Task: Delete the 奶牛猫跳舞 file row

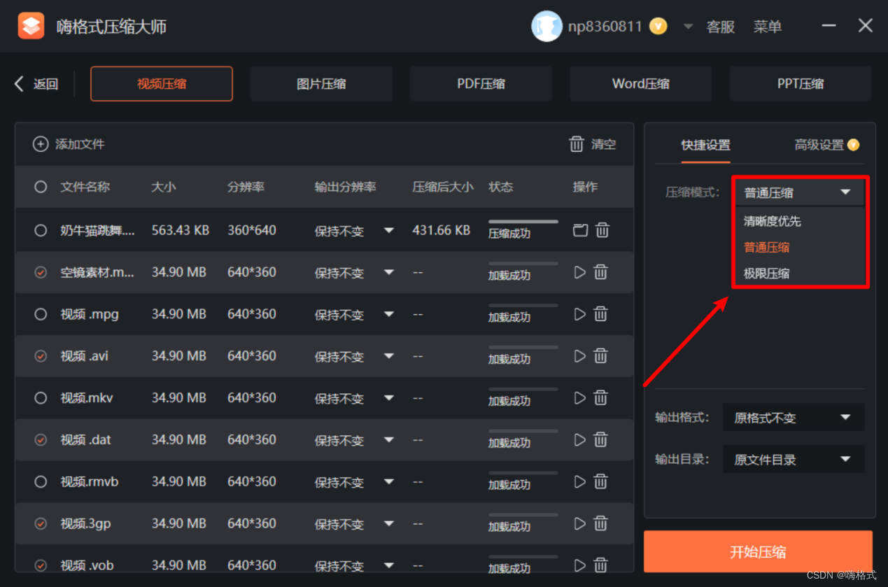Action: 602,229
